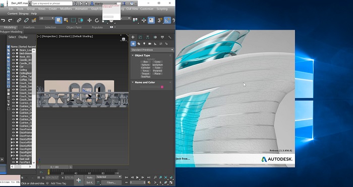353x187 pixels.
Task: Open the Utilities wrench tab icon
Action: (170, 37)
